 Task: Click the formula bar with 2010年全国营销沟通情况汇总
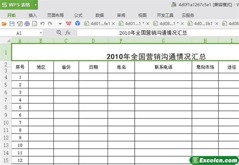(x=158, y=33)
